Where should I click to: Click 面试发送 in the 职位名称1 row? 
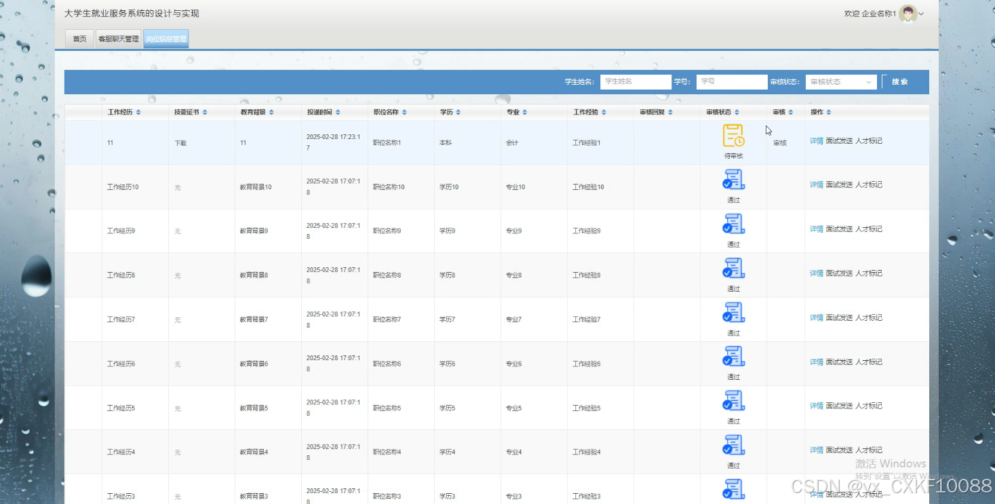(839, 140)
